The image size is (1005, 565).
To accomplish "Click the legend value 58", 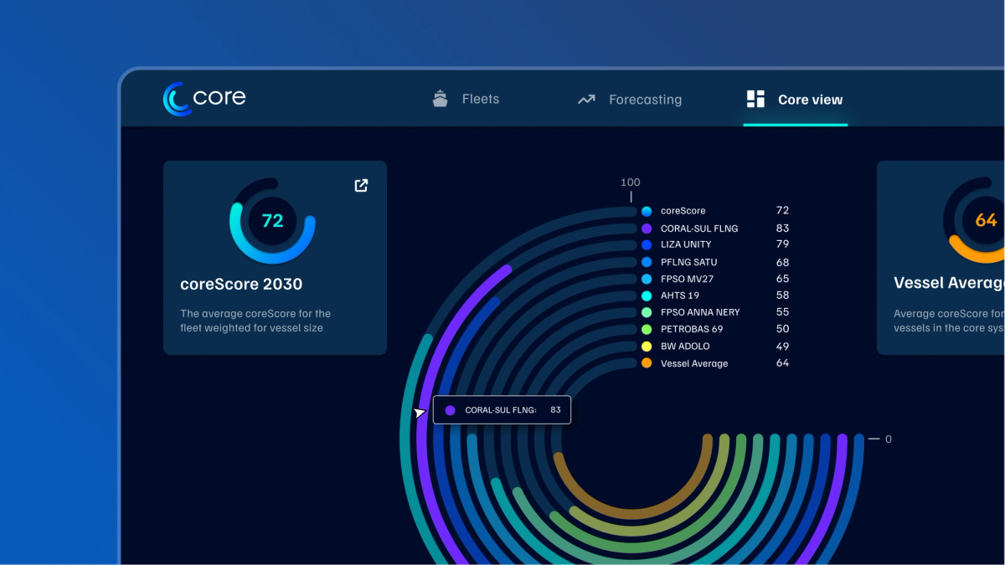I will pos(782,295).
